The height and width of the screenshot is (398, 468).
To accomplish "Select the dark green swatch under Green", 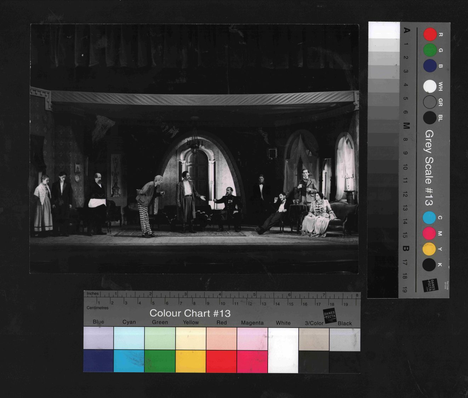I will pyautogui.click(x=160, y=361).
